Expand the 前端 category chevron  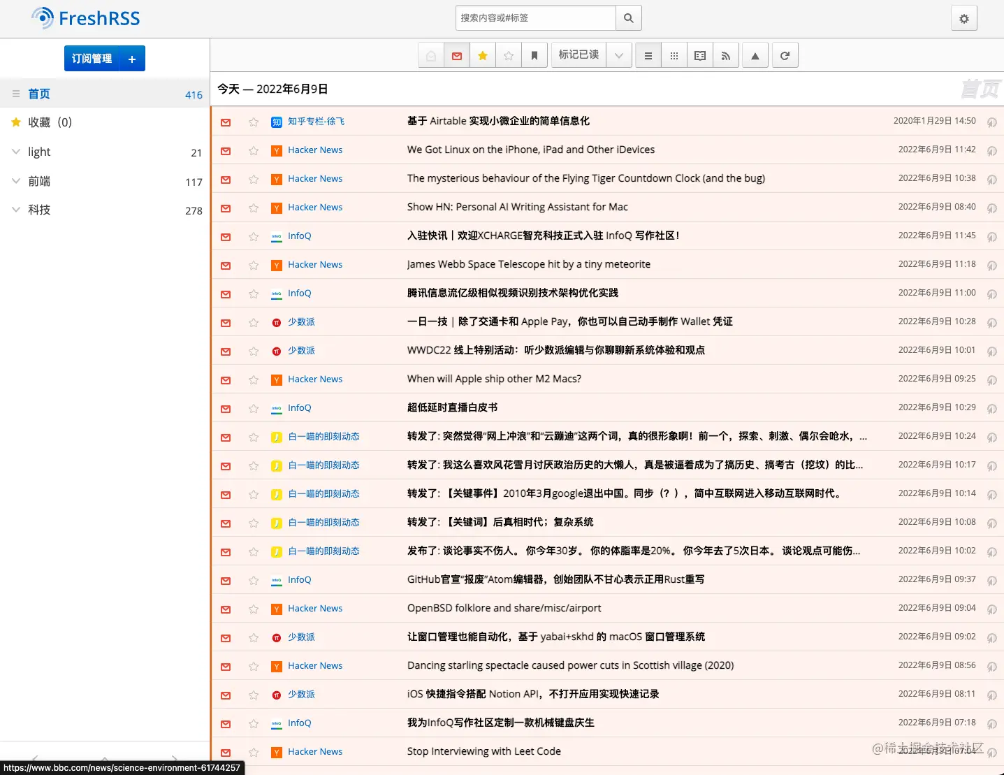pyautogui.click(x=15, y=181)
